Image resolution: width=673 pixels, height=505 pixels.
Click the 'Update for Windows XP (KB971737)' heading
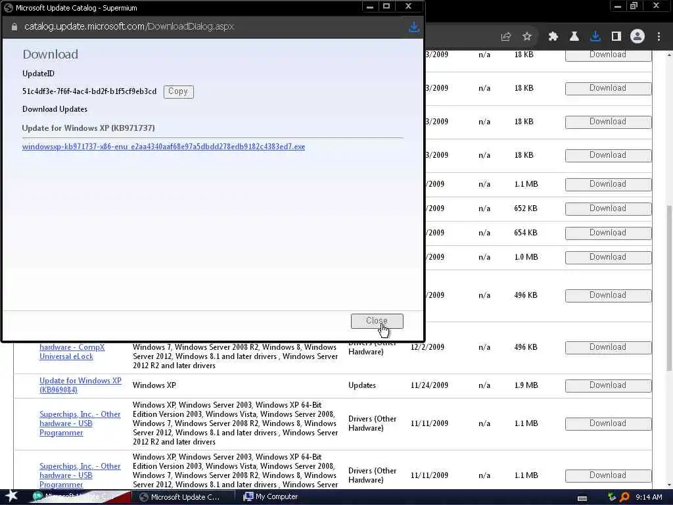click(89, 128)
